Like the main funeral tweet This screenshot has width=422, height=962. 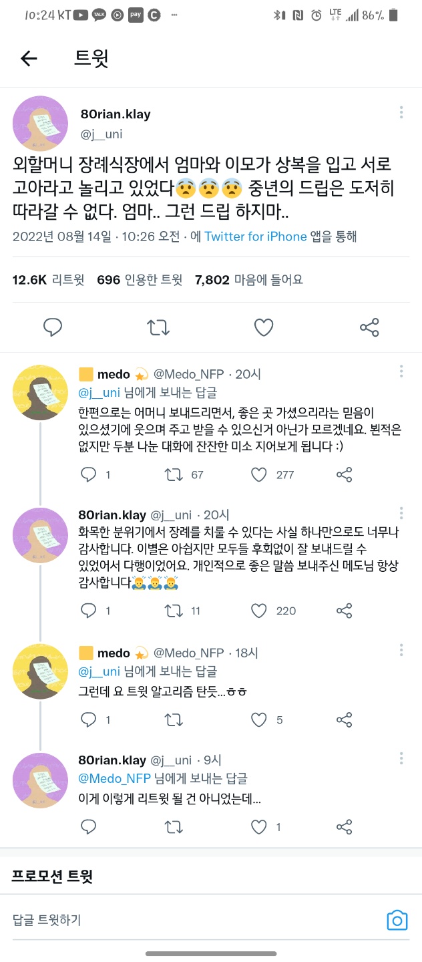(264, 327)
